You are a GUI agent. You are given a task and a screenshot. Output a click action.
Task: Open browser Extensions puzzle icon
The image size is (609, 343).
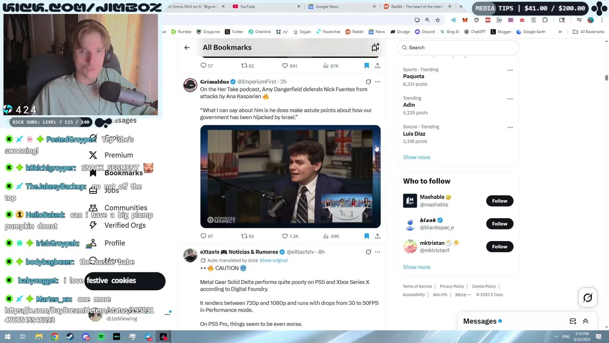(x=545, y=20)
